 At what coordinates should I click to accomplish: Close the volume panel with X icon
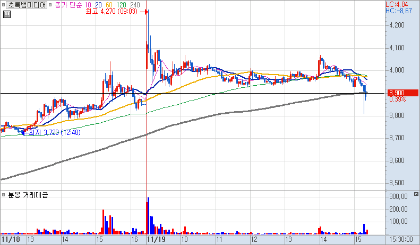[x=416, y=194]
